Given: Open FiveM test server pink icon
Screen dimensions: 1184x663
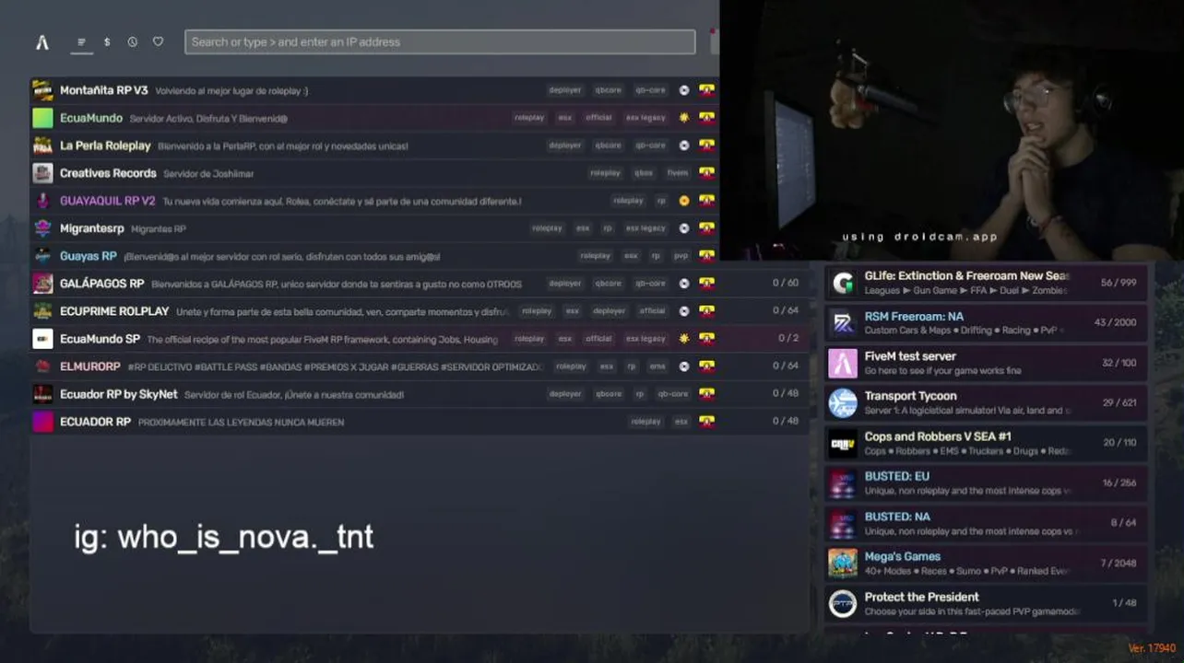Looking at the screenshot, I should (843, 363).
